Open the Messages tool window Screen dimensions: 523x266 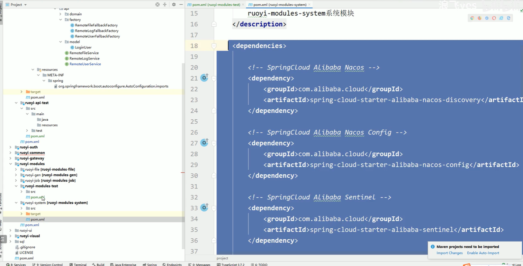199,265
